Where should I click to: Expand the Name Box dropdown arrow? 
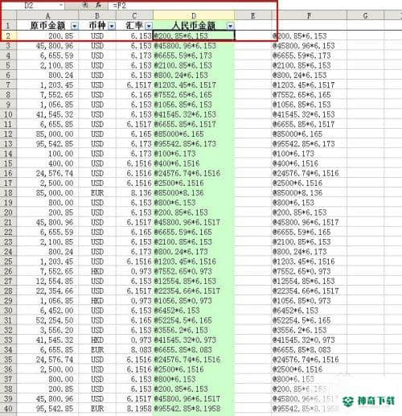tap(61, 5)
